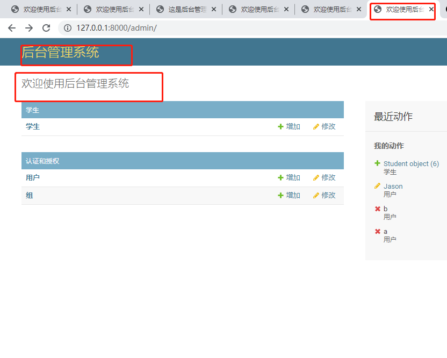Go forward with the browser forward arrow
The height and width of the screenshot is (358, 447).
coord(29,28)
